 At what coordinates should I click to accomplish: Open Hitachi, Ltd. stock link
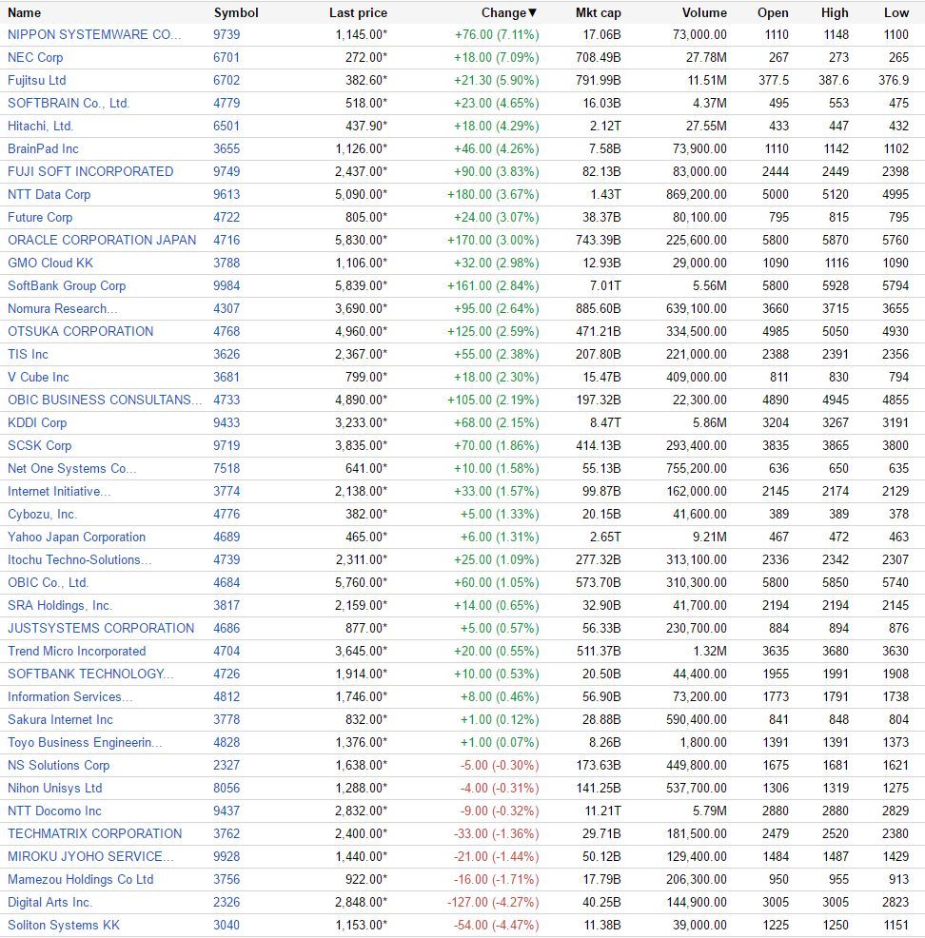[40, 126]
